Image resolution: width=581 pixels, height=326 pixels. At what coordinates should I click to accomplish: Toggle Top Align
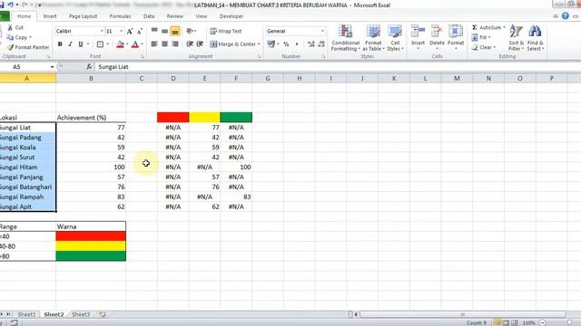click(154, 31)
